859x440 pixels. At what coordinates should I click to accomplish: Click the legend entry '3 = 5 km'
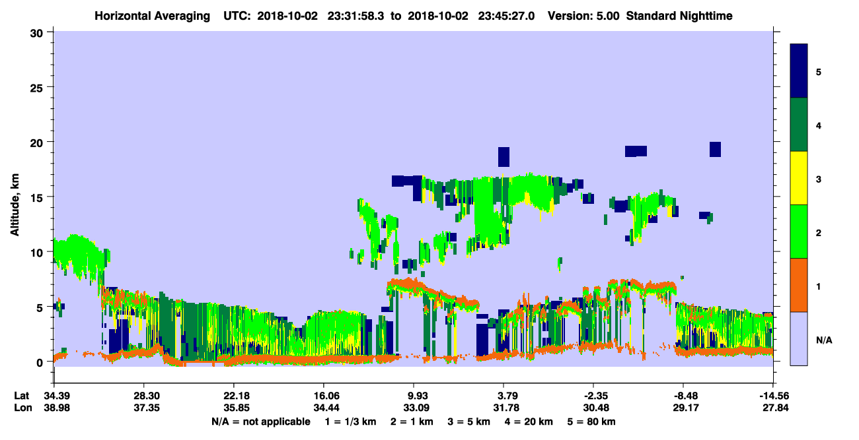point(469,422)
